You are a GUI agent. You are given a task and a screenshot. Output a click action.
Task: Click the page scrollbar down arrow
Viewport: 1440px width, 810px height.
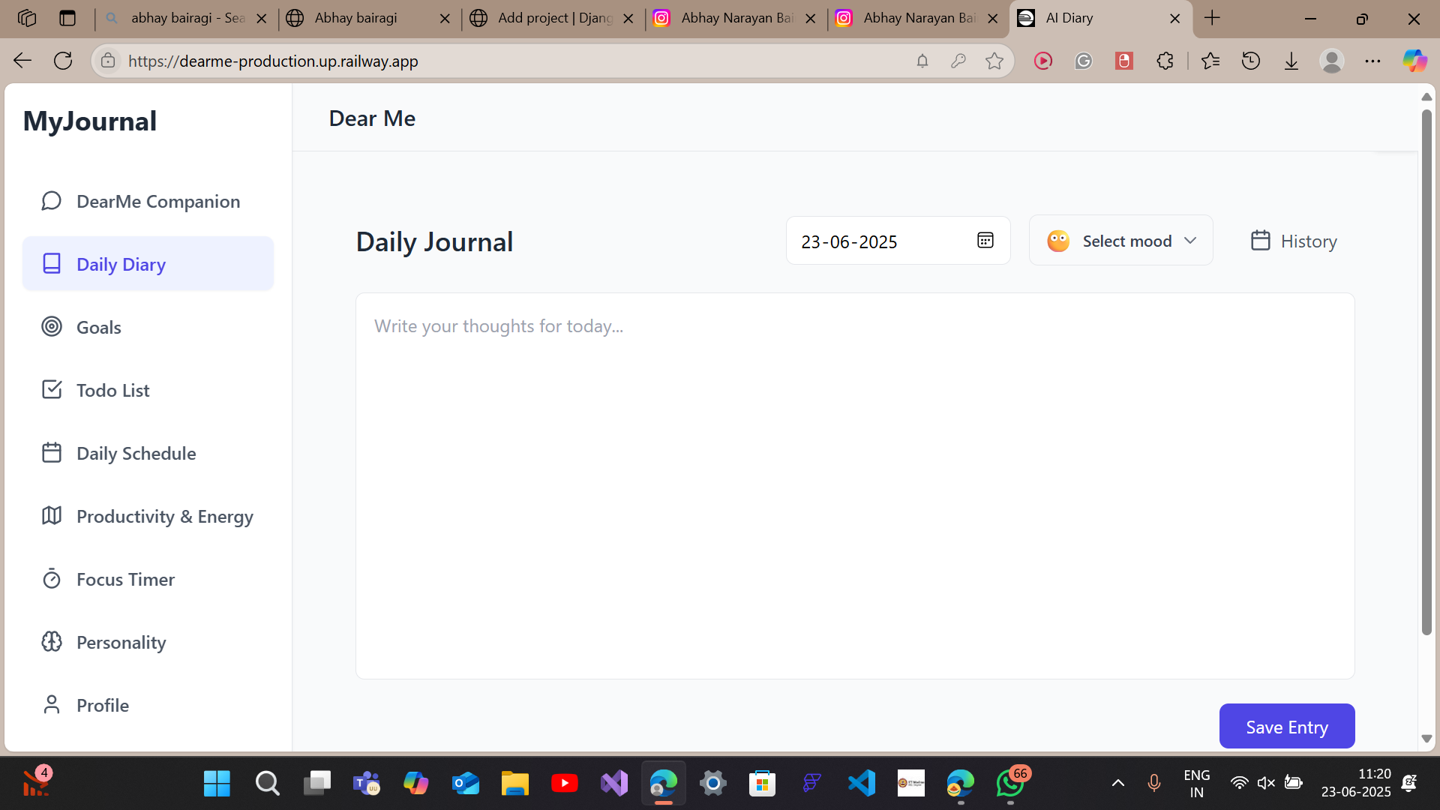(1426, 739)
